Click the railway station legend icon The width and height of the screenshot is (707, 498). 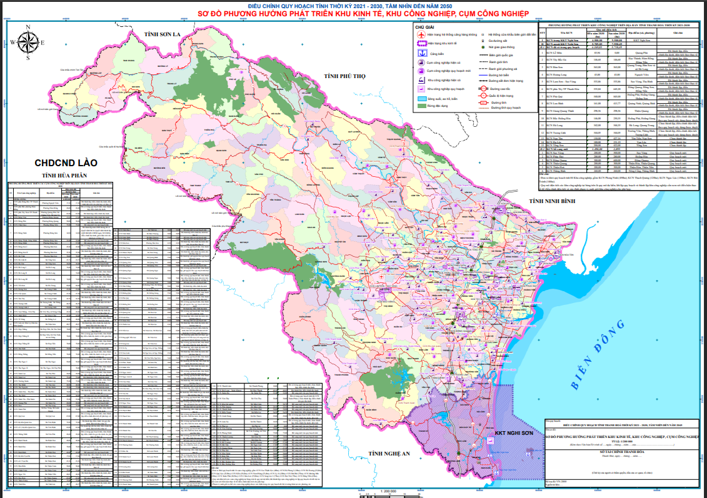(x=483, y=41)
